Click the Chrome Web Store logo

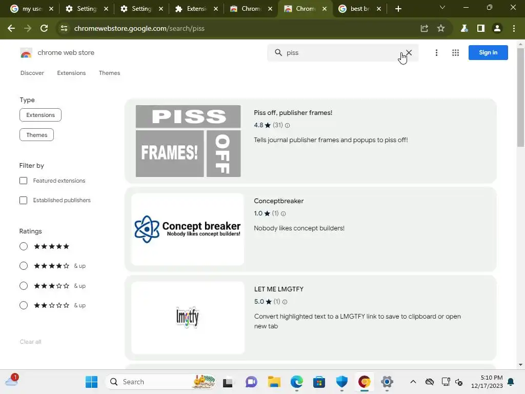point(26,53)
